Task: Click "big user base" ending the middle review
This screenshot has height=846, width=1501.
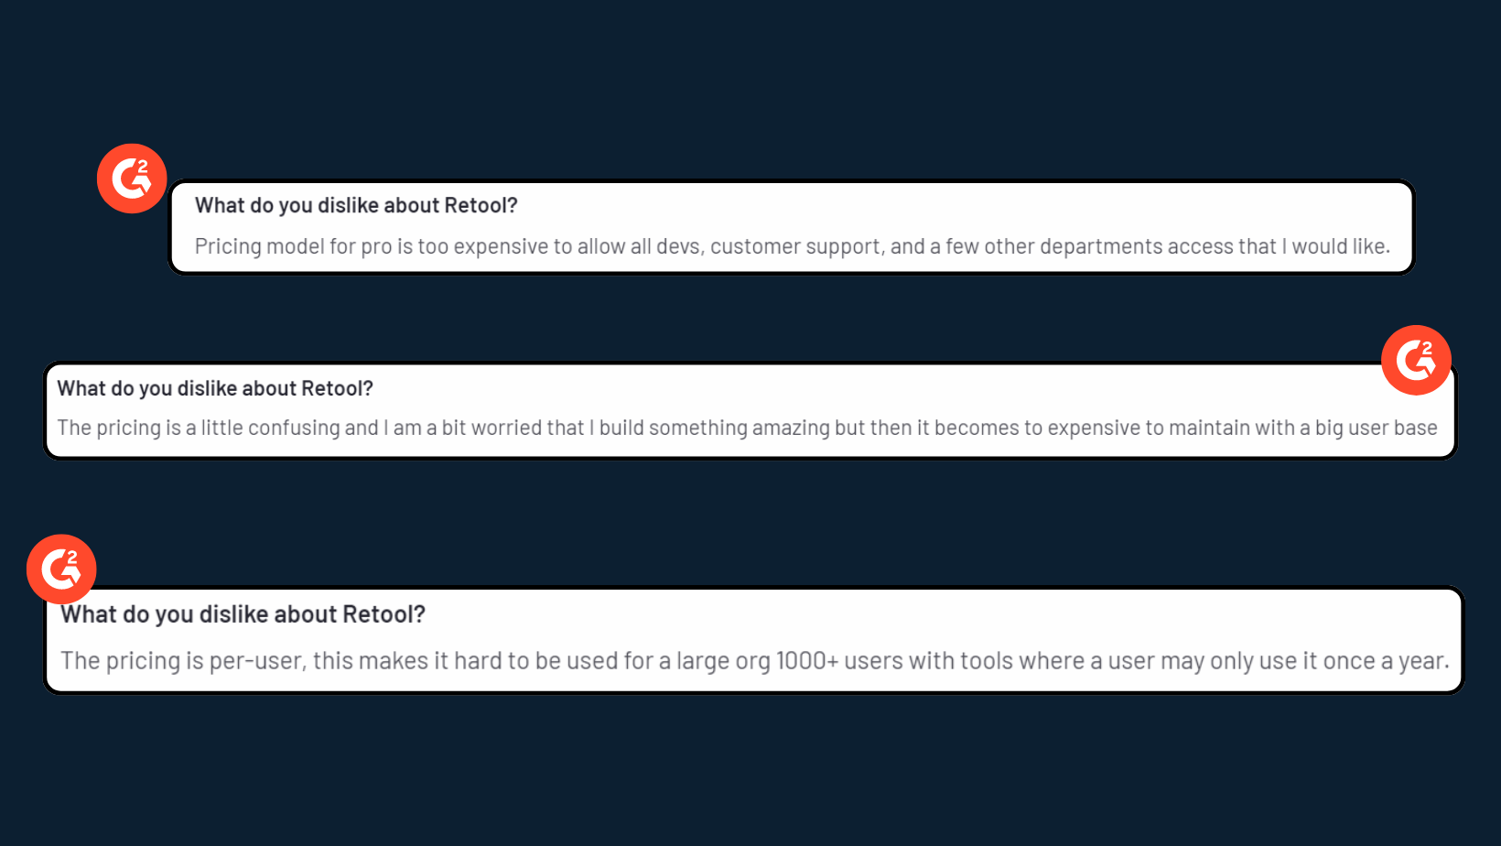Action: coord(1376,428)
